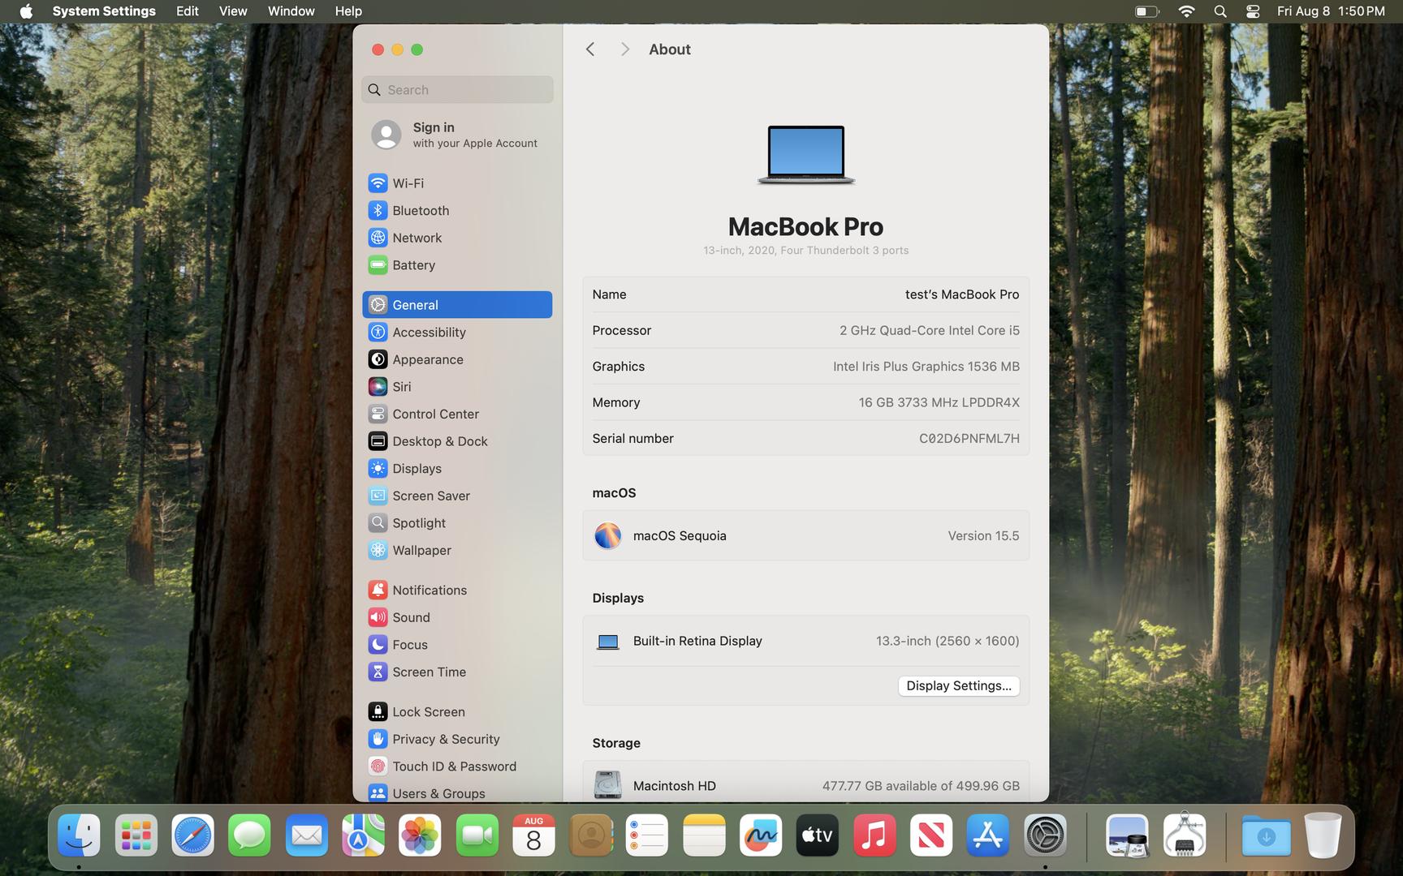1403x876 pixels.
Task: Open Desktop & Dock settings
Action: (x=457, y=441)
